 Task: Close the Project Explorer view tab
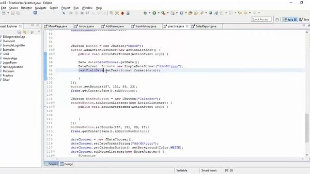(20, 26)
